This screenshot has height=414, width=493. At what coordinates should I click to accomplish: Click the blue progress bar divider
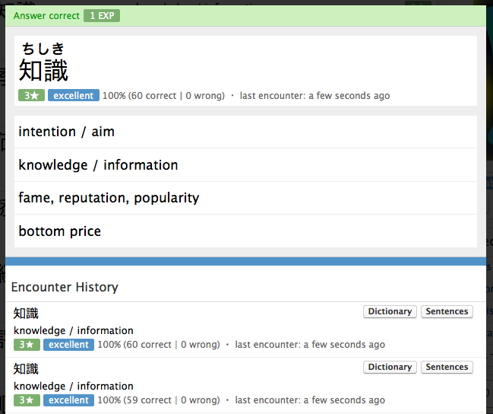click(x=246, y=261)
